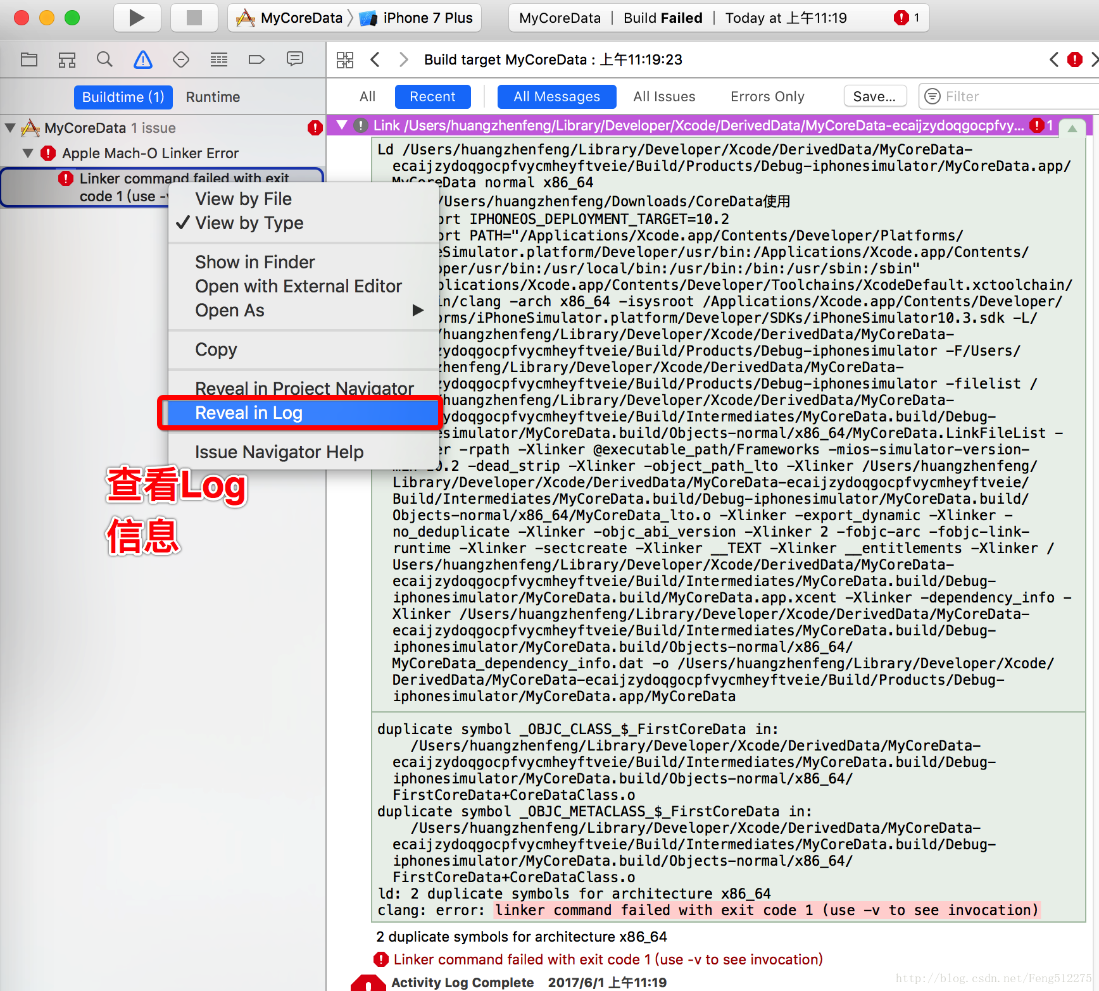
Task: Collapse the Link step disclosure triangle
Action: [342, 125]
